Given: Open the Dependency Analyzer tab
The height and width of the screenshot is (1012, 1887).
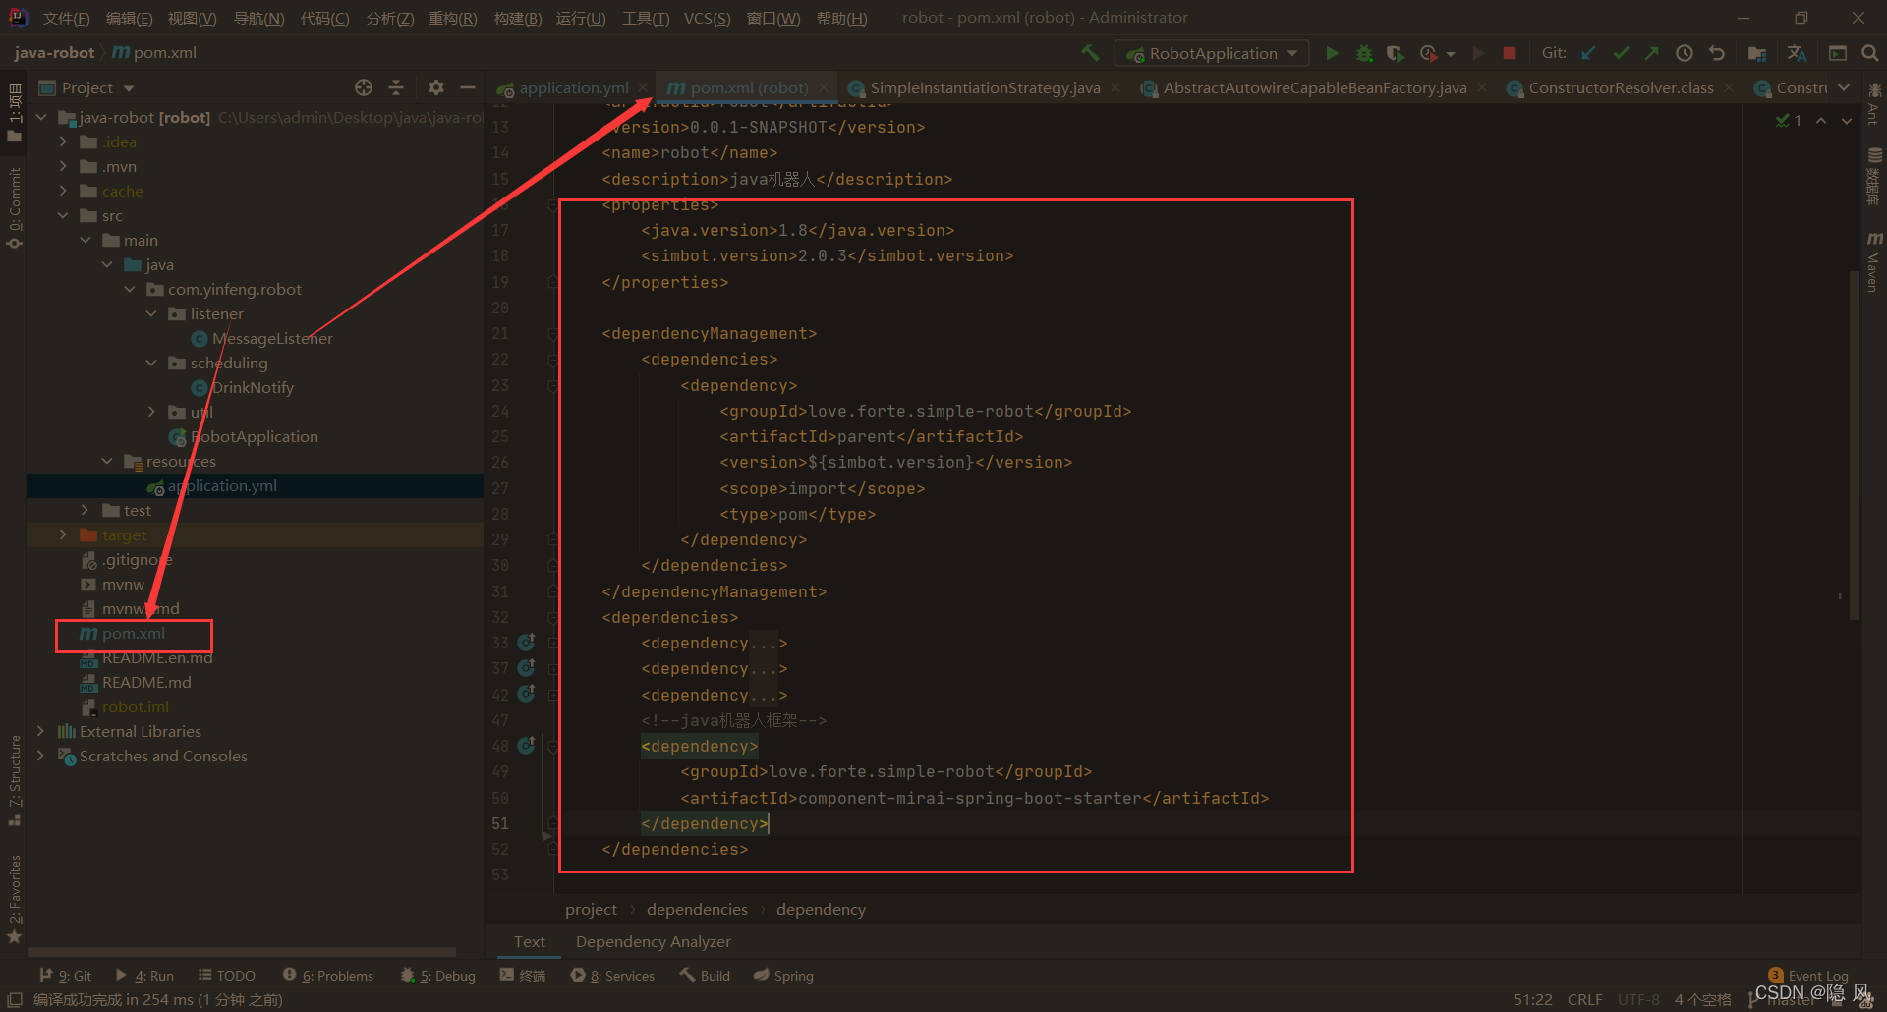Looking at the screenshot, I should pos(653,941).
